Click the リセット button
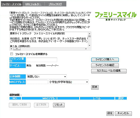This screenshot has width=140, height=118. click(x=59, y=105)
